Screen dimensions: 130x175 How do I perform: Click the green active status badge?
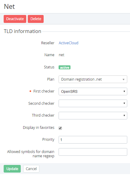coord(65,67)
